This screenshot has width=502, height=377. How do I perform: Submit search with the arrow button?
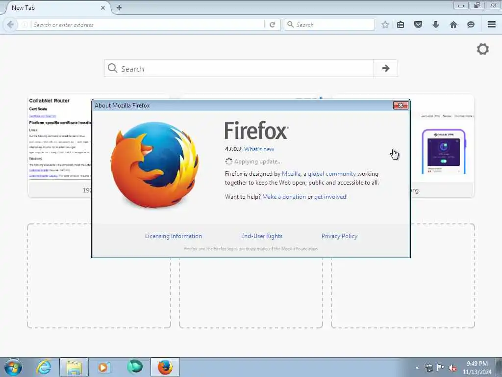[386, 68]
